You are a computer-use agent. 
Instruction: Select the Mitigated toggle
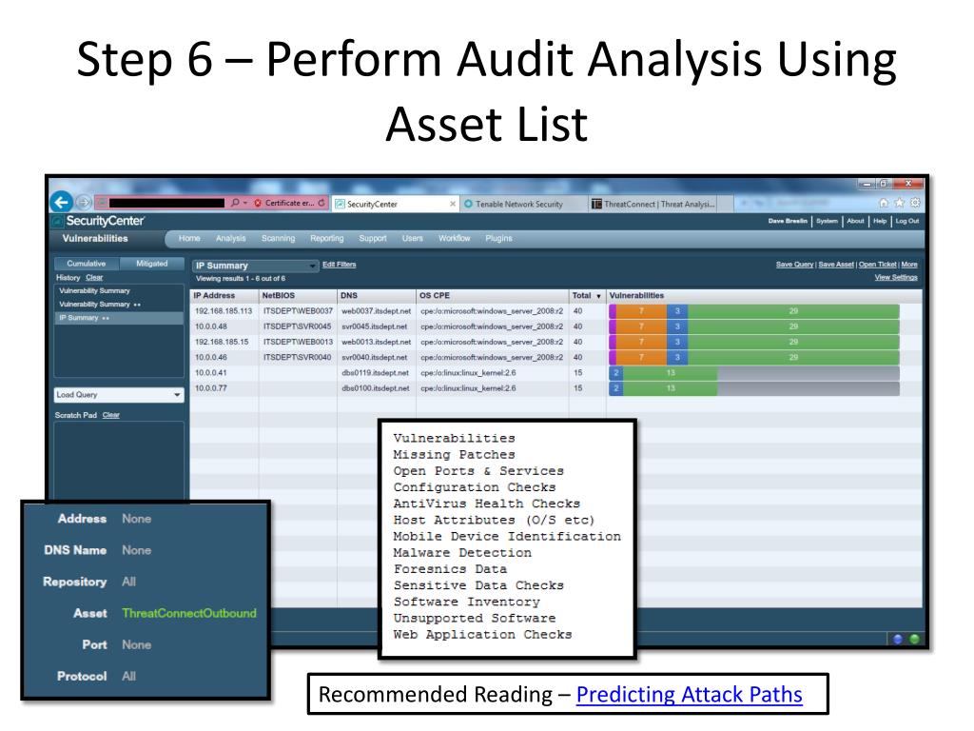pos(151,264)
